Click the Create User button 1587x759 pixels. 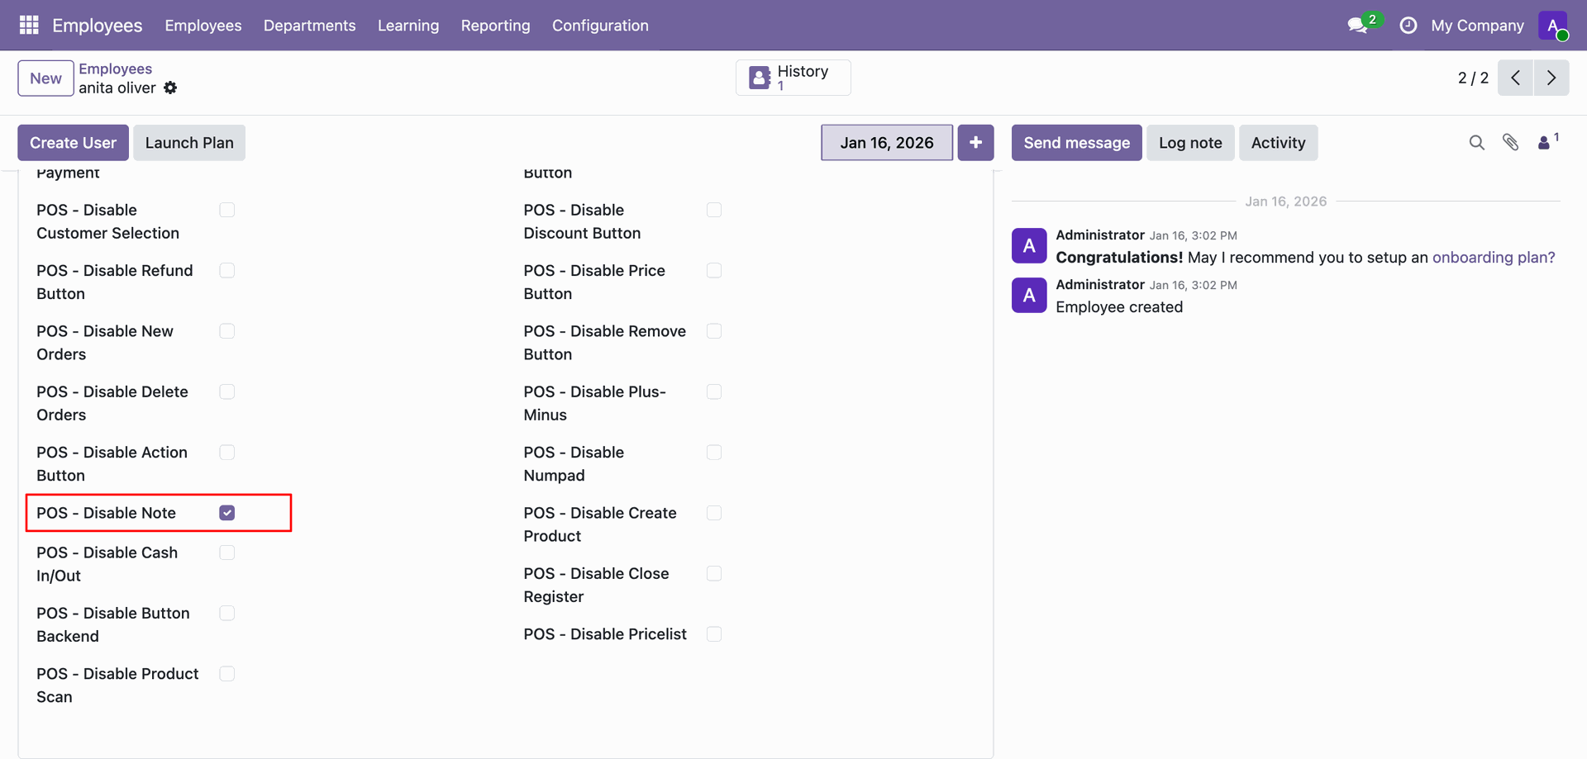click(x=73, y=143)
